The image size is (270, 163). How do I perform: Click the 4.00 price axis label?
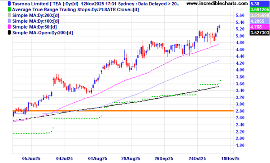pyautogui.click(x=240, y=70)
